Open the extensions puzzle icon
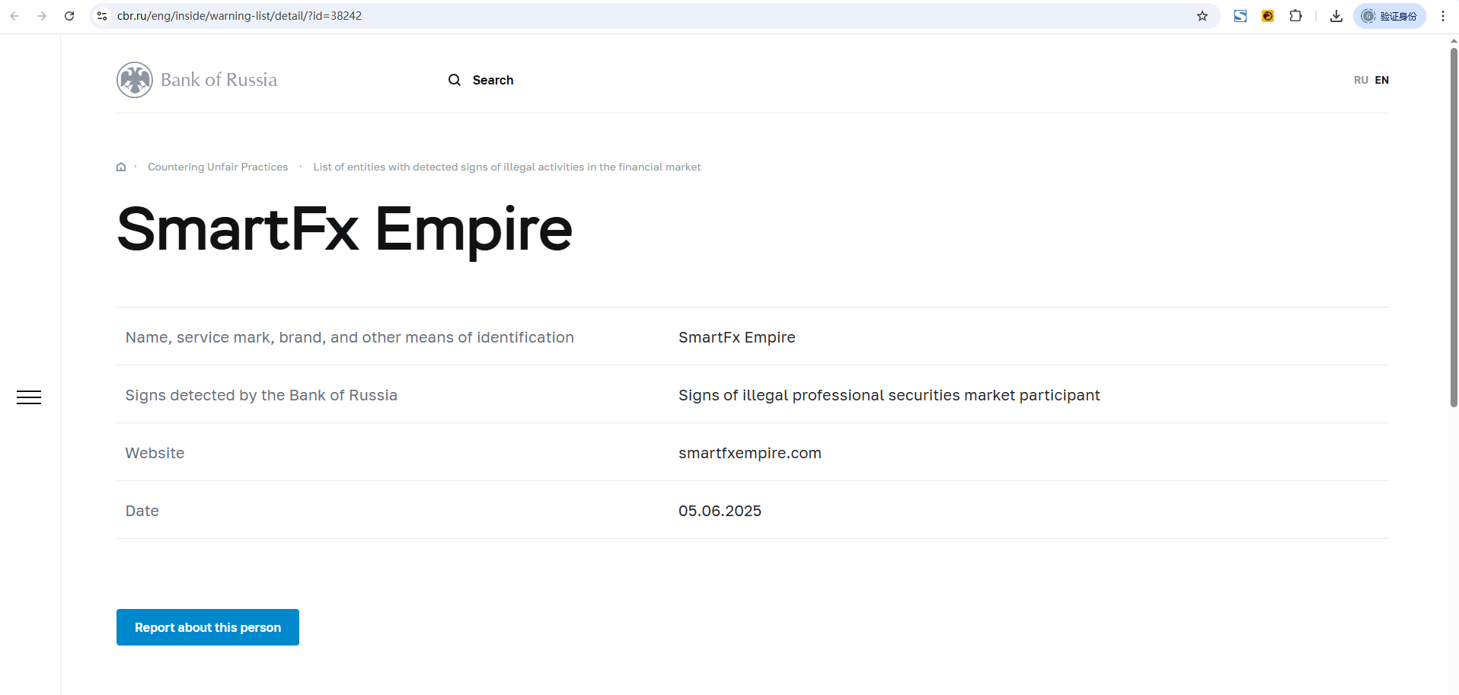1459x695 pixels. pyautogui.click(x=1295, y=16)
